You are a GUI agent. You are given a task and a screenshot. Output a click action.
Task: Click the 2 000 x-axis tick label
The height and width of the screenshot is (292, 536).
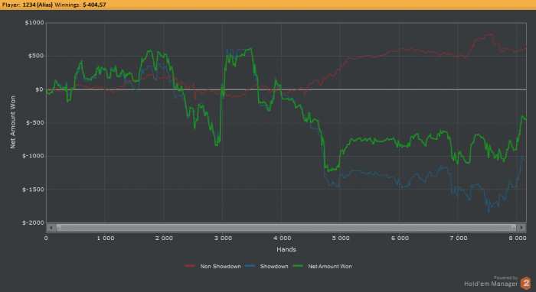click(164, 238)
